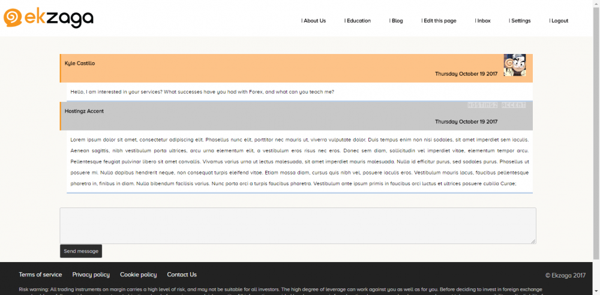View the Privacy policy
The image size is (600, 295).
[x=91, y=275]
